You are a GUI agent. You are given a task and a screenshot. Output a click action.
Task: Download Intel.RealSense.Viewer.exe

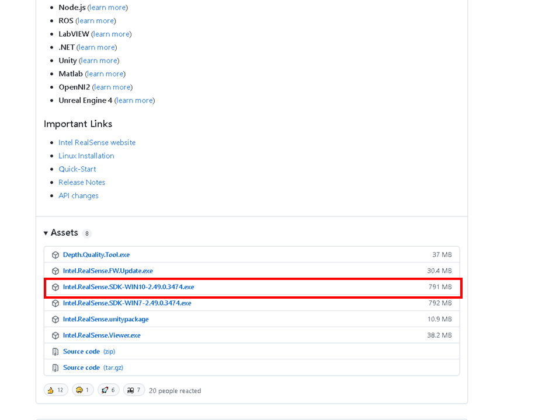[x=102, y=335]
